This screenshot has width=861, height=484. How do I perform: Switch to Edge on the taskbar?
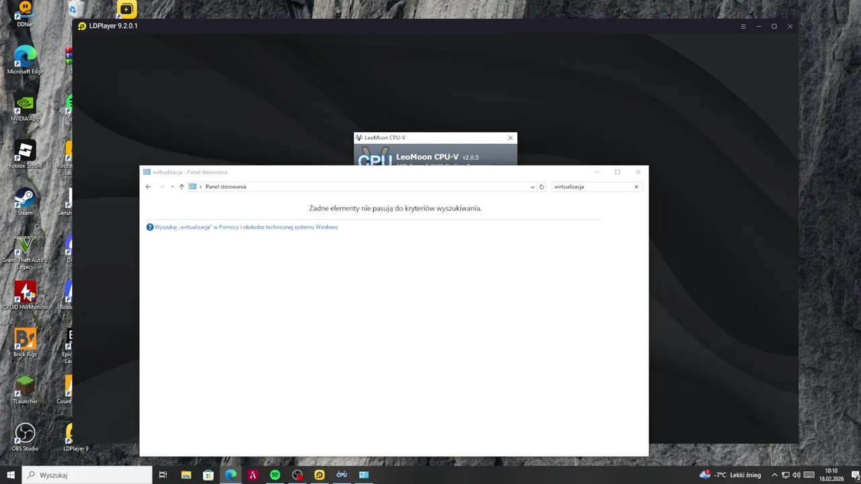click(231, 475)
